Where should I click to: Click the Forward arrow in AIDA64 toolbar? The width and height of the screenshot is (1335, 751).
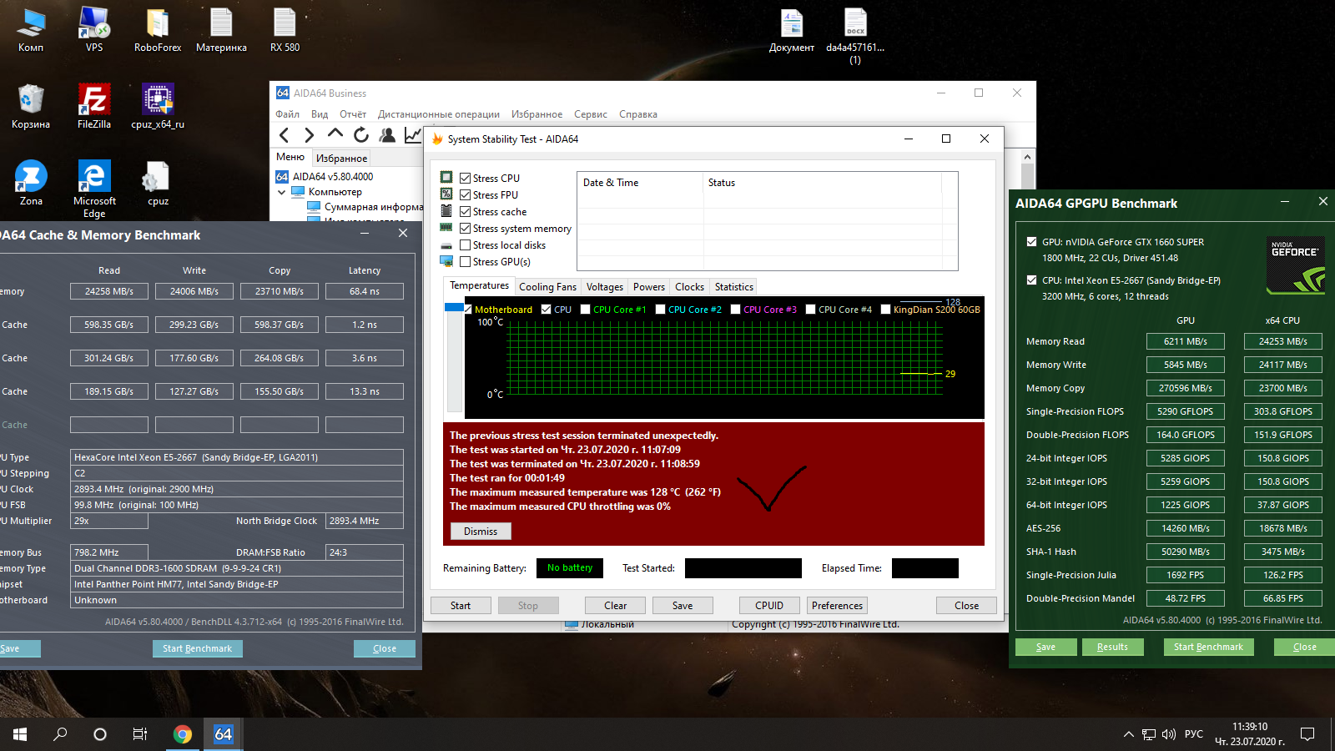(x=310, y=135)
